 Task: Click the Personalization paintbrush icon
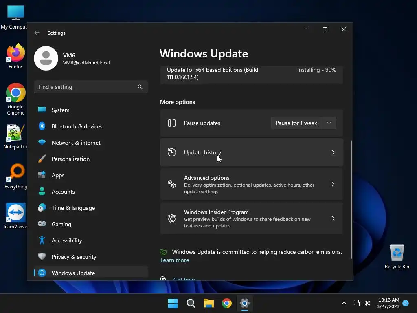(x=42, y=159)
